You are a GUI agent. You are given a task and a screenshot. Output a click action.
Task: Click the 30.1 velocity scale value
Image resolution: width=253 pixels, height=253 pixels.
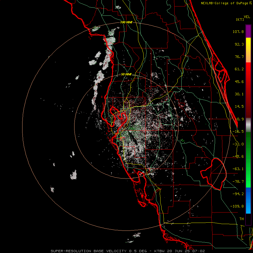[x=239, y=94]
